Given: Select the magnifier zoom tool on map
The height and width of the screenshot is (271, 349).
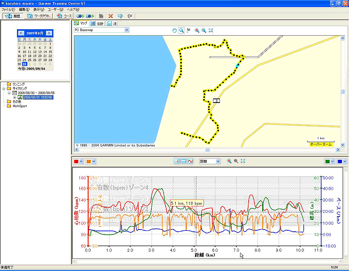Looking at the screenshot, I should [181, 31].
